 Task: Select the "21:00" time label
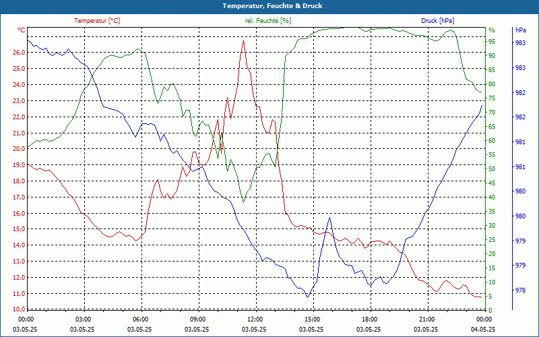[427, 319]
